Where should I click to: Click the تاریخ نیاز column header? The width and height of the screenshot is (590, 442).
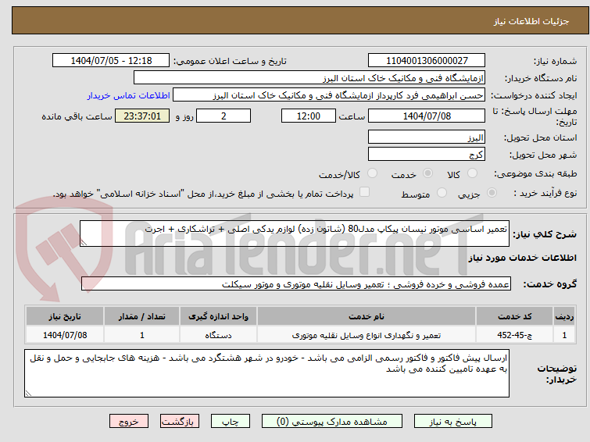pos(65,316)
